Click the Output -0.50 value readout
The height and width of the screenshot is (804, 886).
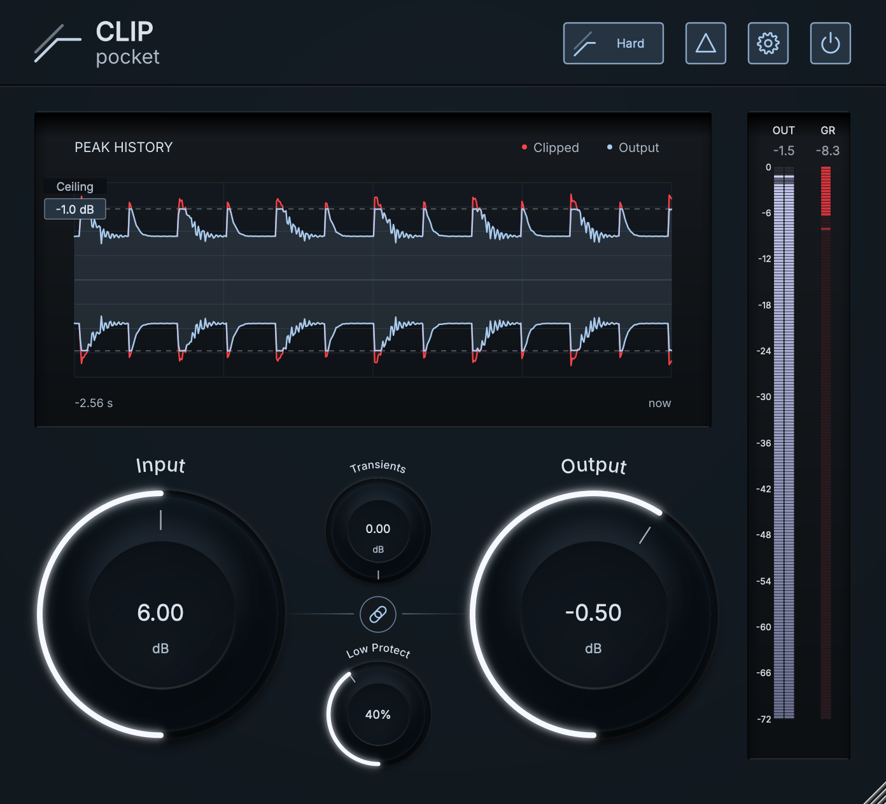[x=593, y=613]
